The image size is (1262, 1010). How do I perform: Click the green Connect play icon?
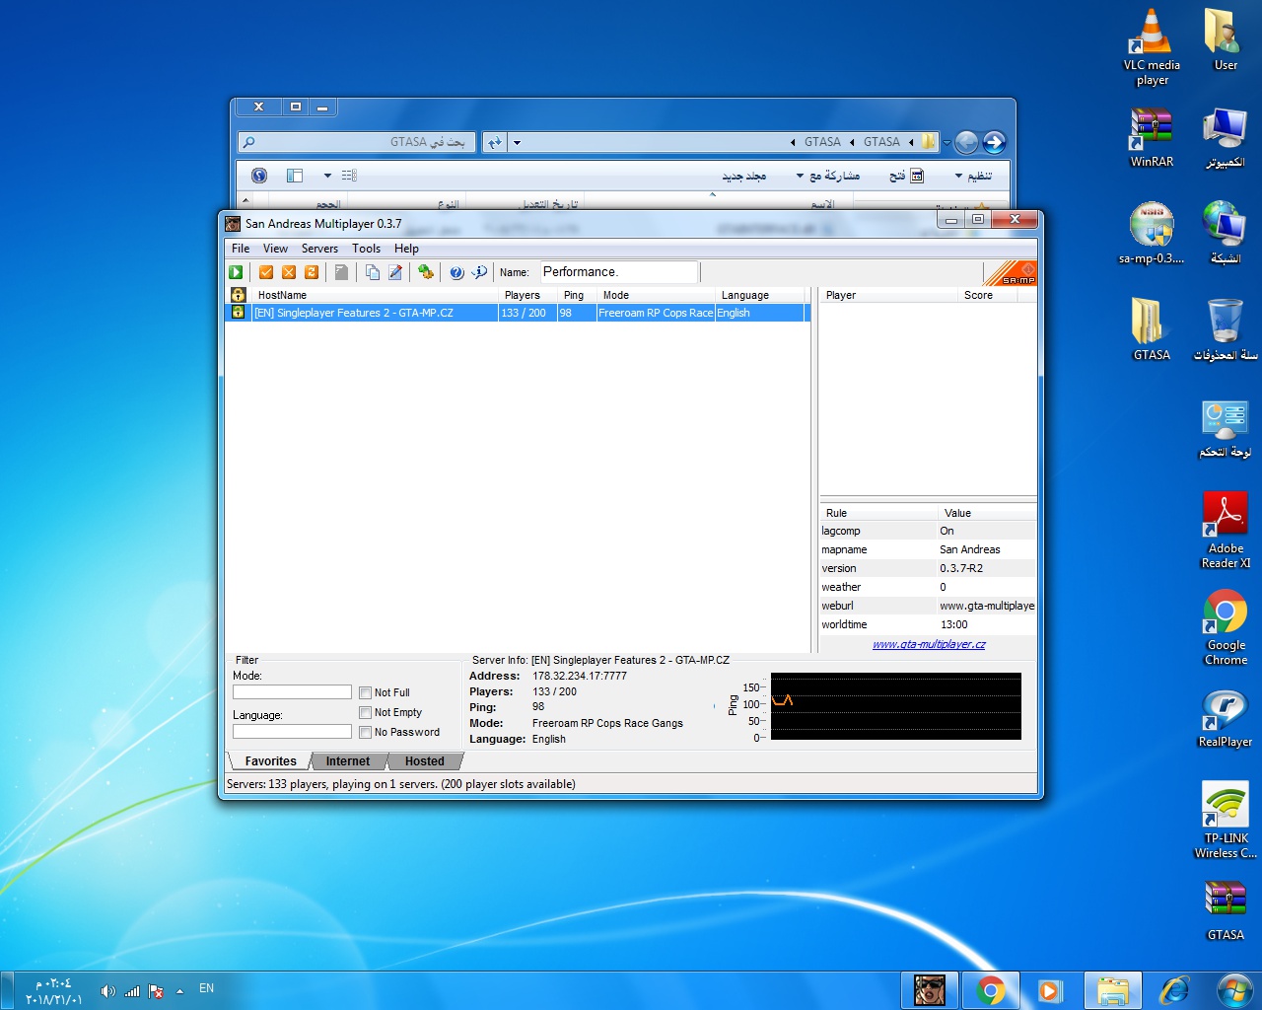click(236, 272)
